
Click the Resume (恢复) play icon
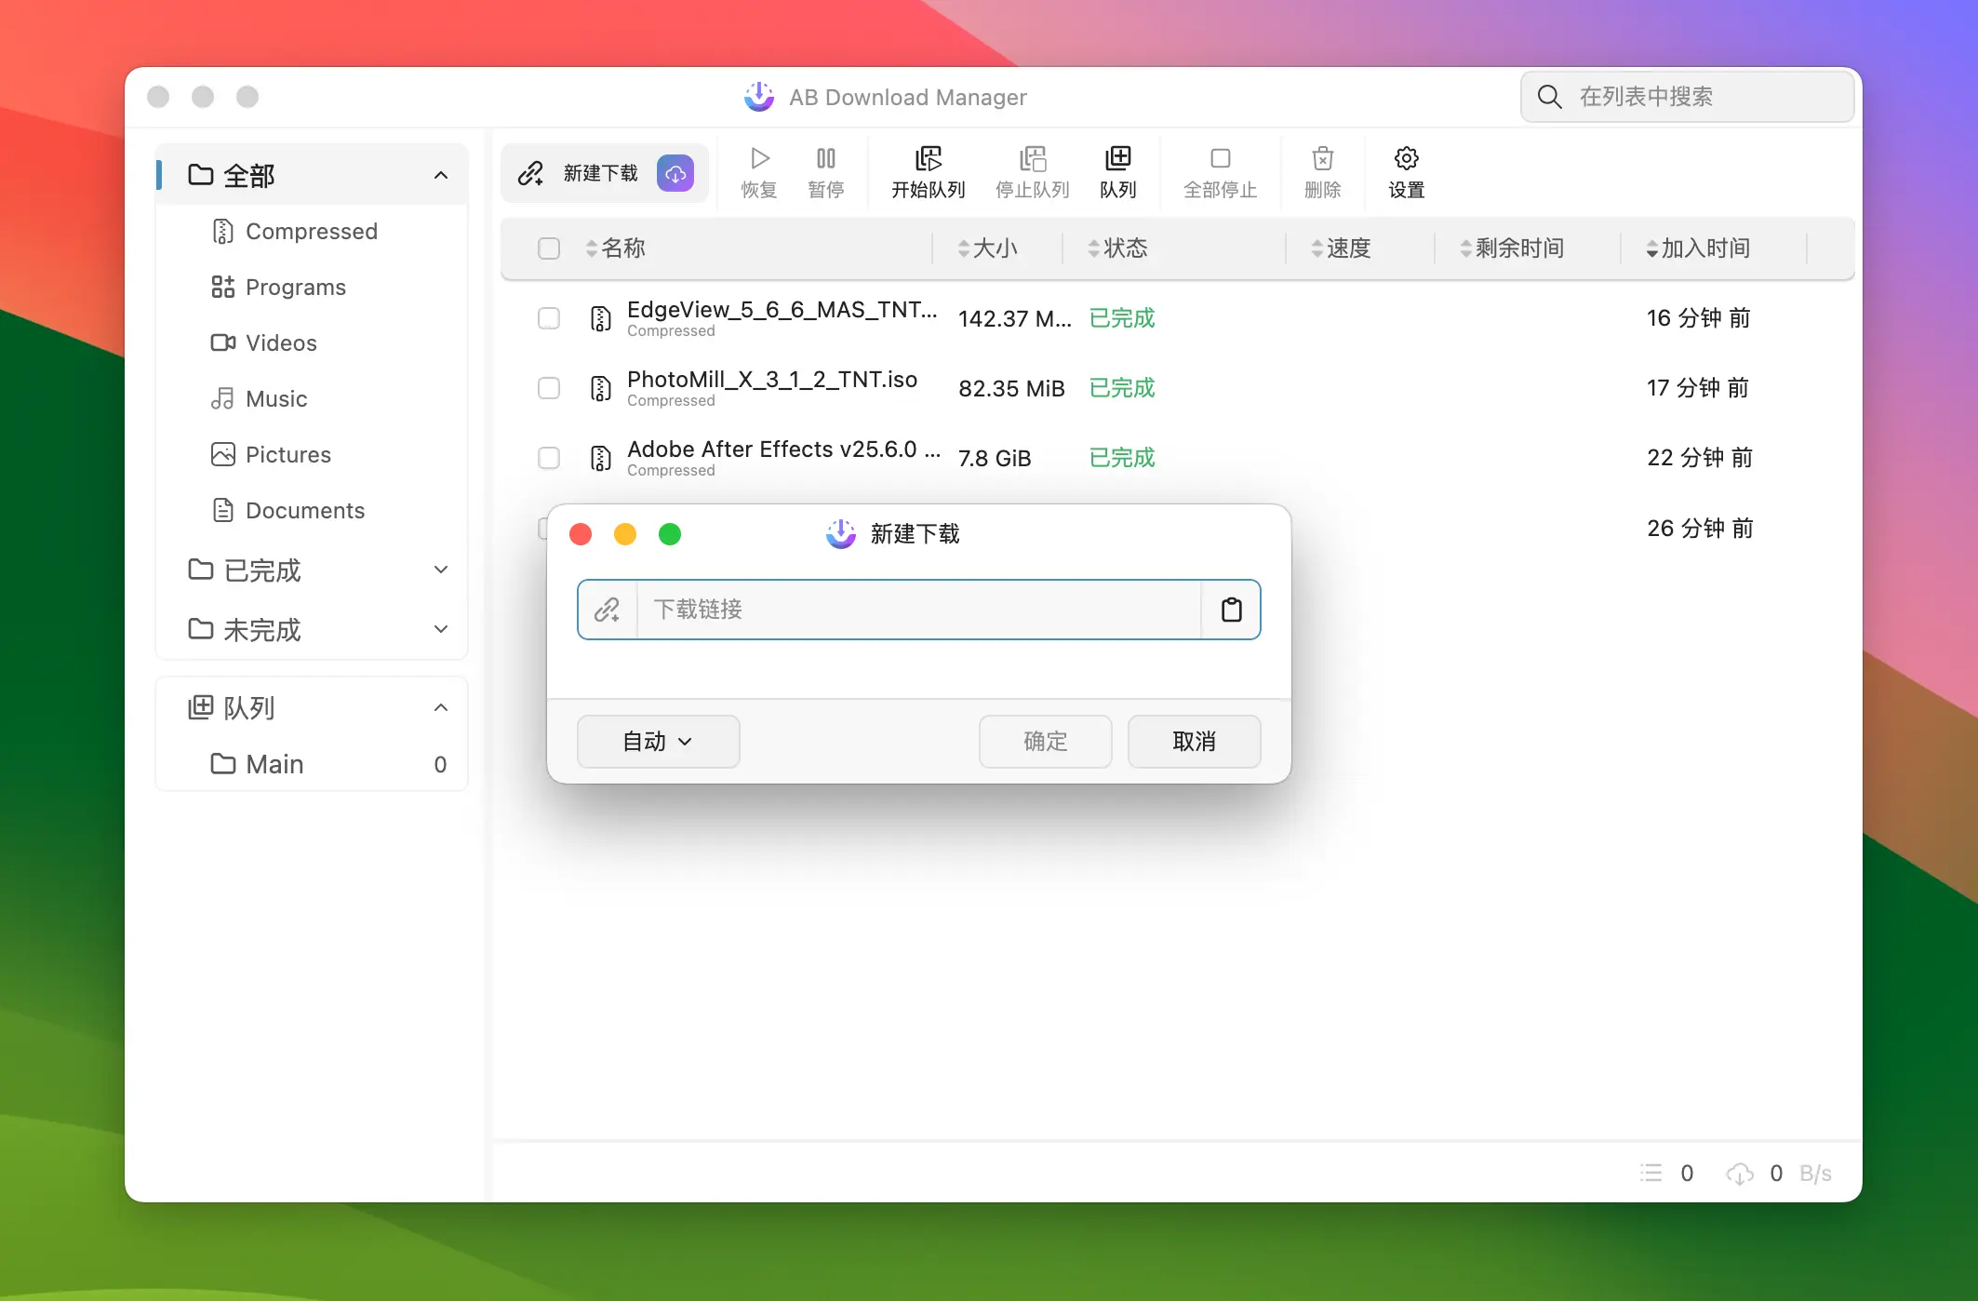[x=759, y=159]
